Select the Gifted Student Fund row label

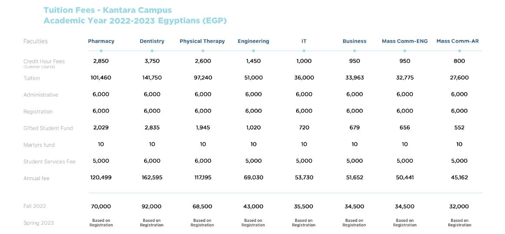pyautogui.click(x=48, y=128)
